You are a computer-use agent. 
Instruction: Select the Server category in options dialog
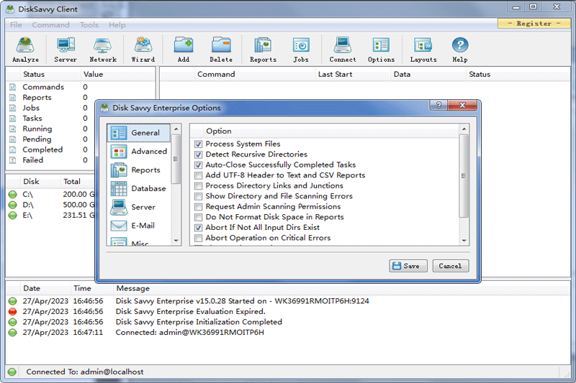click(x=138, y=207)
